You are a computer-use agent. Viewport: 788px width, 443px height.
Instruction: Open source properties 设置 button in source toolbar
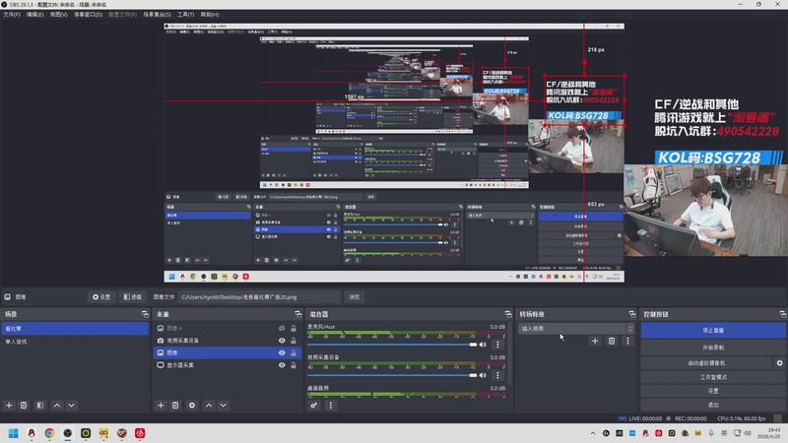(x=101, y=297)
